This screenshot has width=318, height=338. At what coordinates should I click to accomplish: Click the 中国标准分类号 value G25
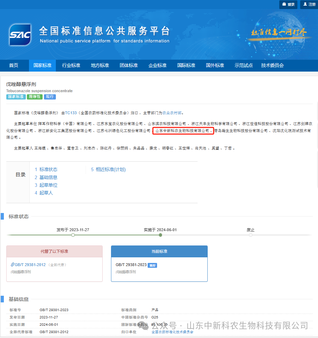click(155, 317)
